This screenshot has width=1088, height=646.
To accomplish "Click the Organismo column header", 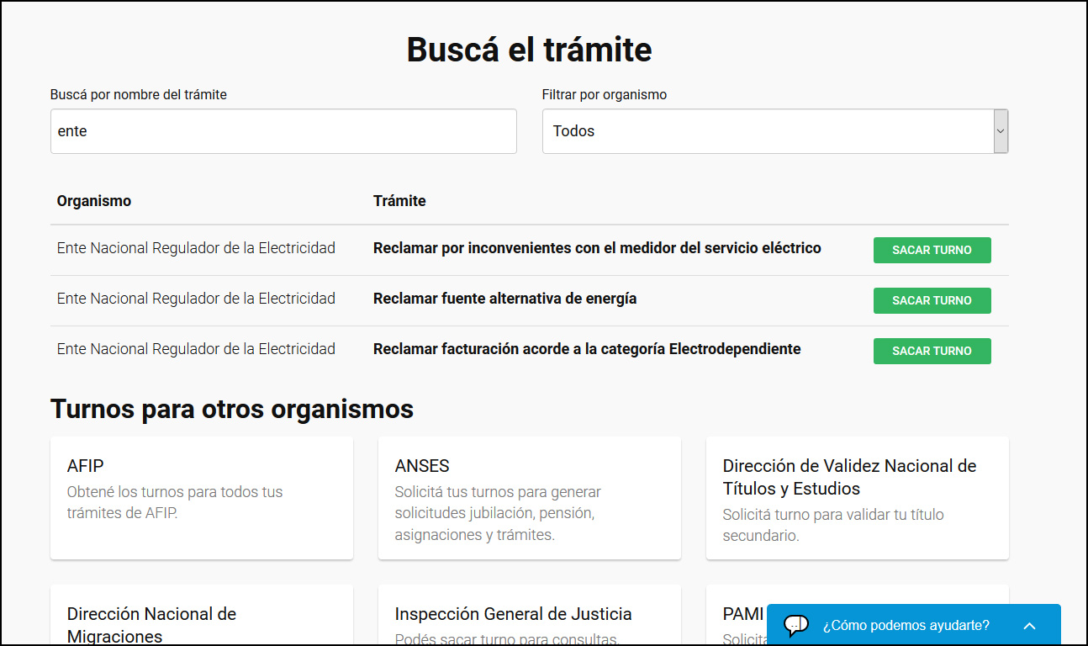I will [x=94, y=201].
